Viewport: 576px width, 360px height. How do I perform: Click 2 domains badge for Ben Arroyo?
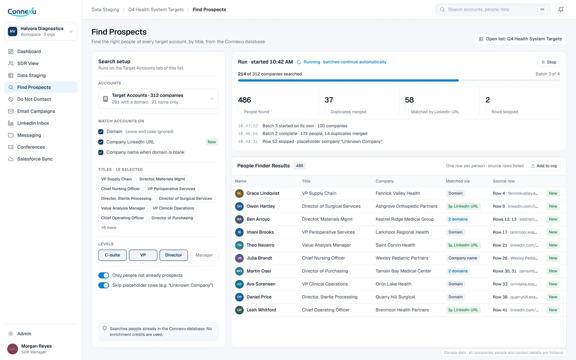point(458,219)
